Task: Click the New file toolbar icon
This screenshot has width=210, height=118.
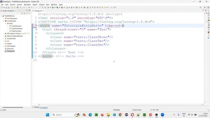Action: 2,8
